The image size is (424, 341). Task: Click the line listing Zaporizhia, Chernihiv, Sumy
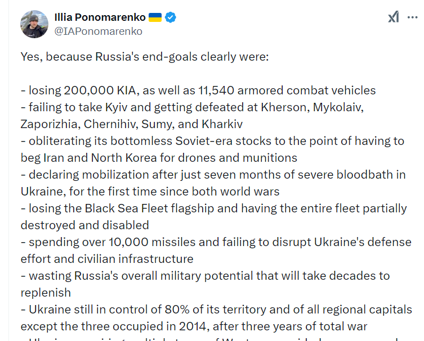(131, 124)
